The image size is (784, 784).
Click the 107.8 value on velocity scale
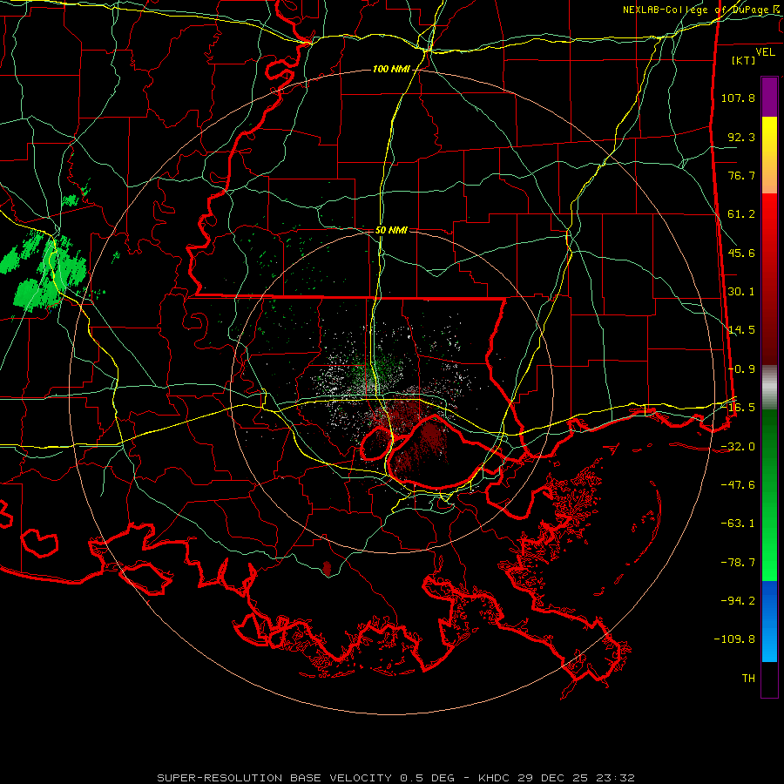(x=738, y=98)
